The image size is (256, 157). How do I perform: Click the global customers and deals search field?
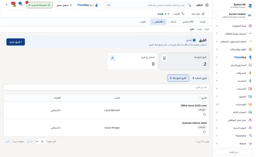[149, 5]
